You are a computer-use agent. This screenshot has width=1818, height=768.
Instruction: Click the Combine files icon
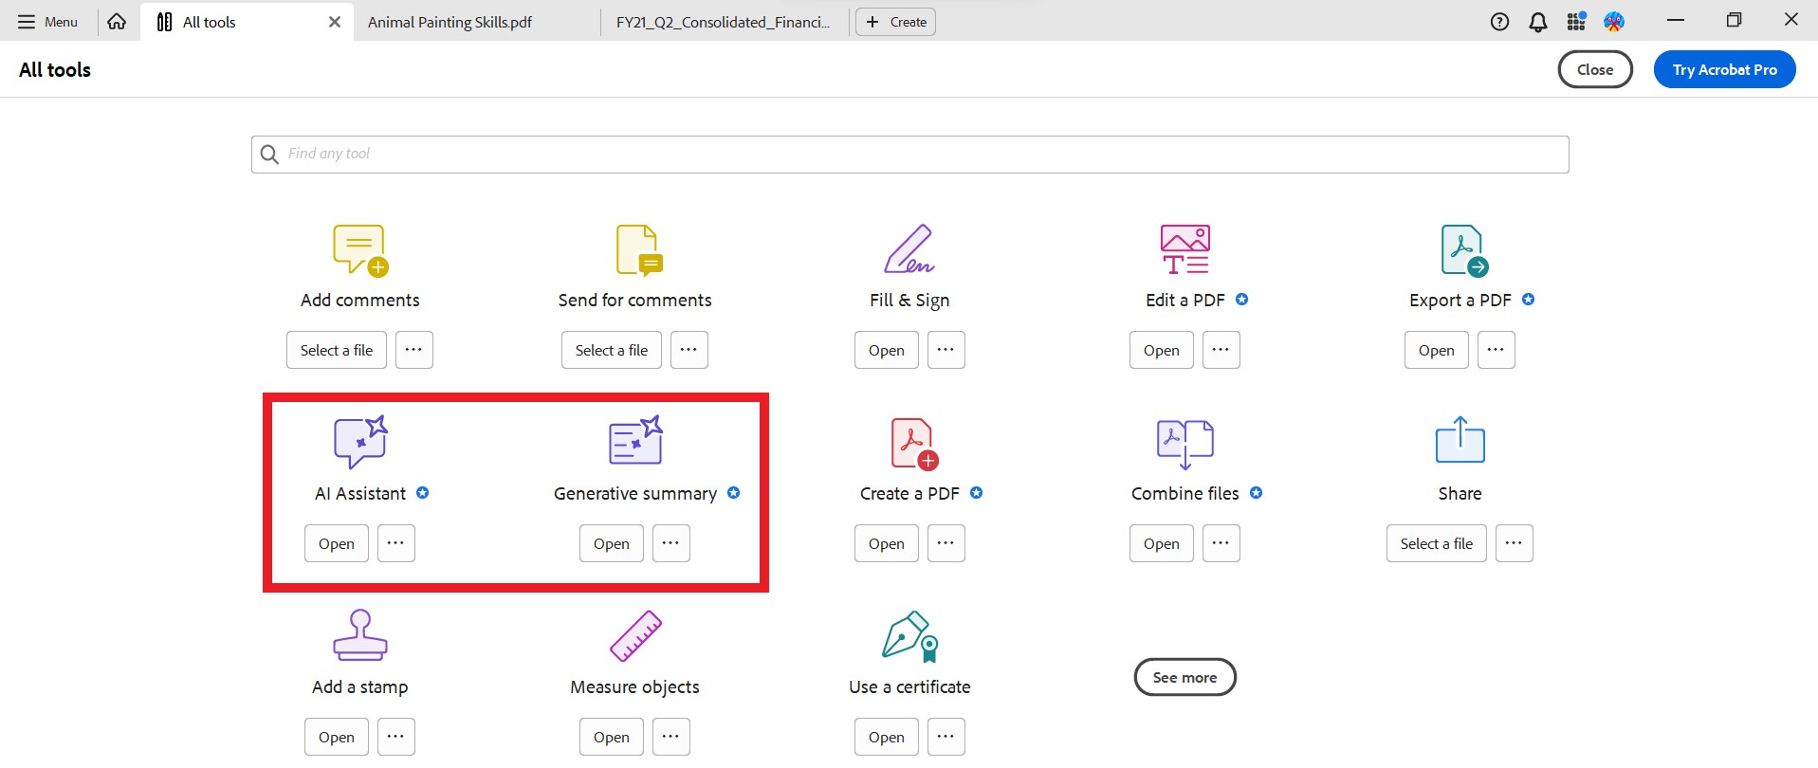[x=1184, y=444]
